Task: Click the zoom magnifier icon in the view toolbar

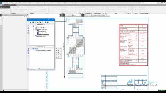Action: click(91, 15)
